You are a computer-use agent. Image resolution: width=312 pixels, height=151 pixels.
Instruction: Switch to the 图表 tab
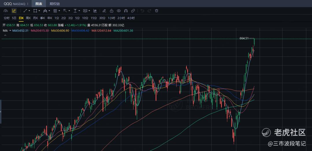(x=39, y=4)
